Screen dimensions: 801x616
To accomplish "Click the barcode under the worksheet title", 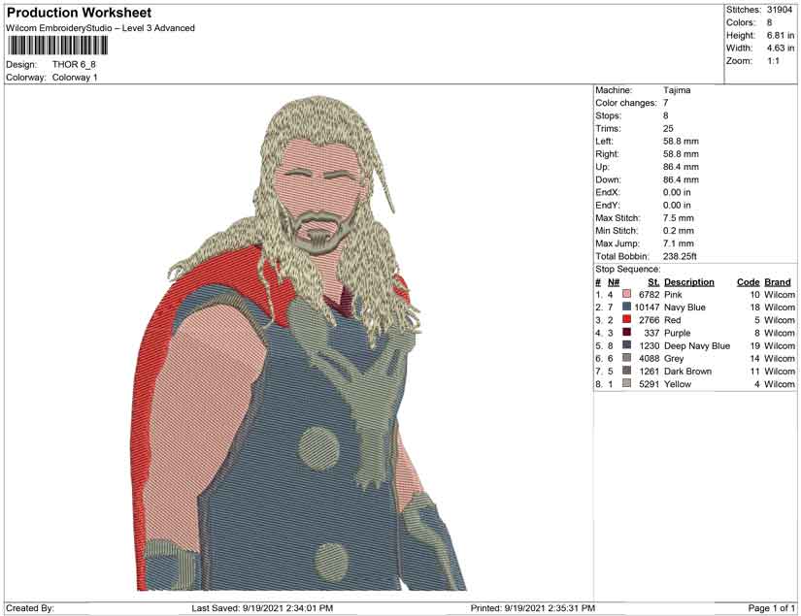I will (x=57, y=46).
